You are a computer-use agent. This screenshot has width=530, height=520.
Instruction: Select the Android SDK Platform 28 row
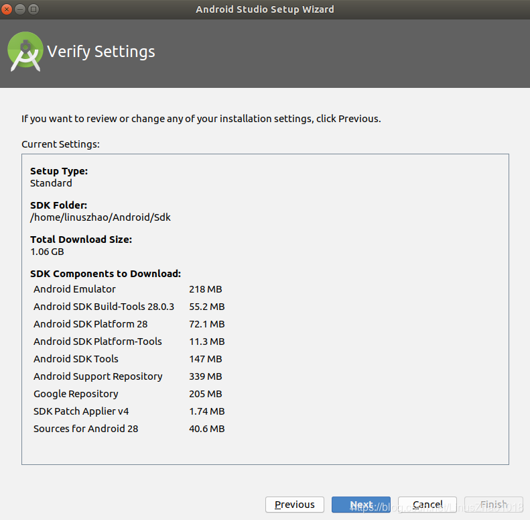pyautogui.click(x=129, y=324)
